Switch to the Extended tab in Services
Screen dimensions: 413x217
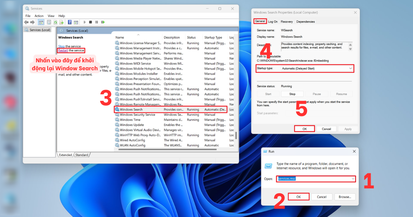pos(65,155)
